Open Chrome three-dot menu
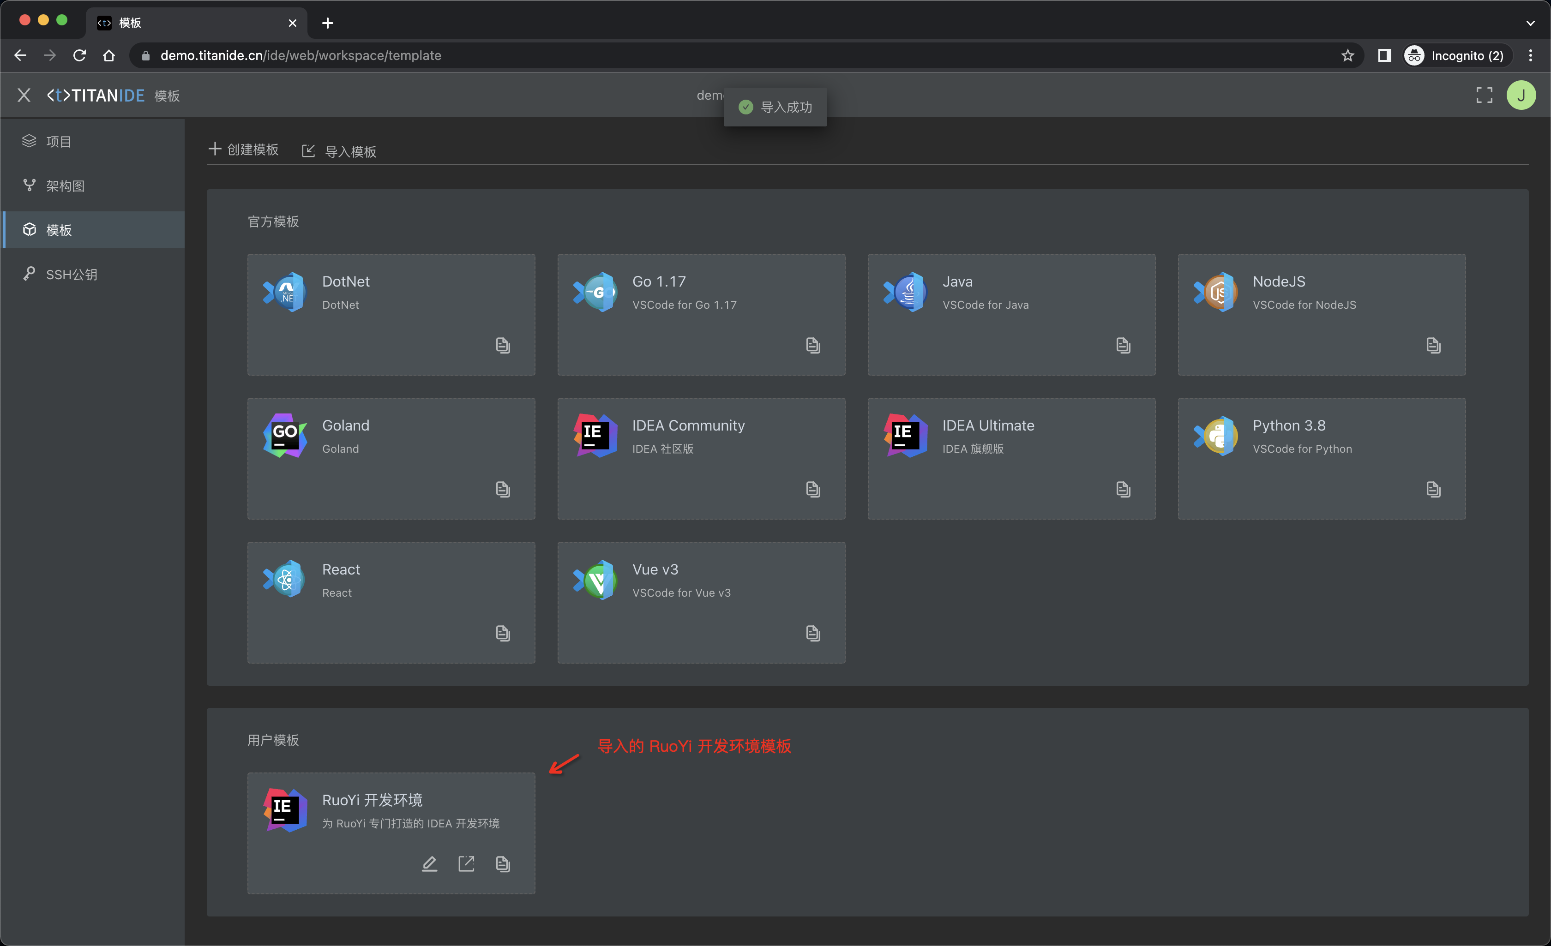This screenshot has height=946, width=1551. tap(1530, 55)
